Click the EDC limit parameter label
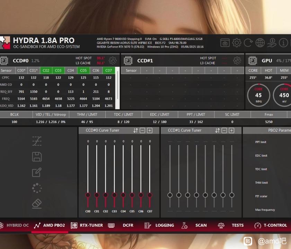Image resolution: width=291 pixels, height=249 pixels. [261, 156]
